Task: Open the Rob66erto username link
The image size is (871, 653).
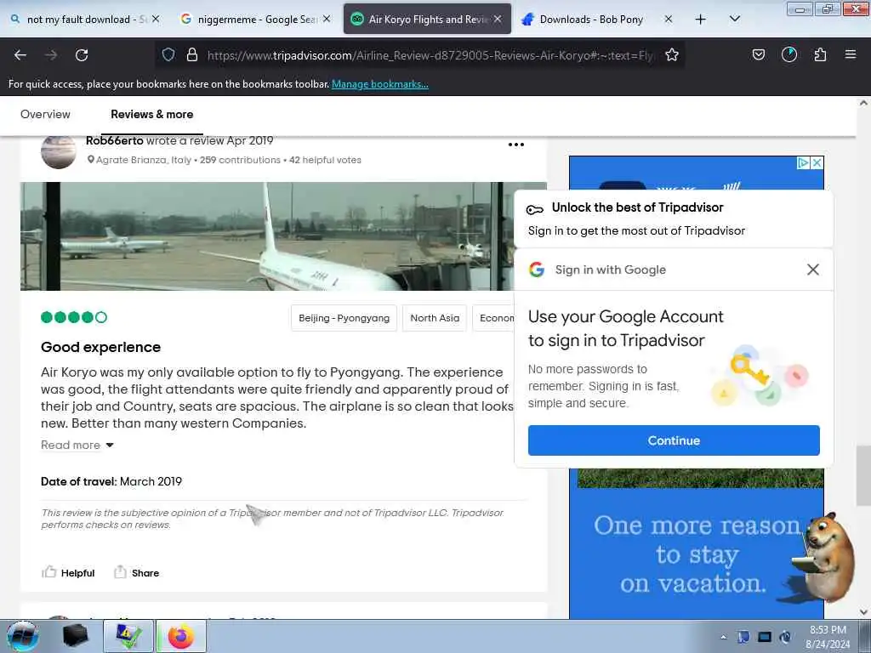Action: [115, 141]
